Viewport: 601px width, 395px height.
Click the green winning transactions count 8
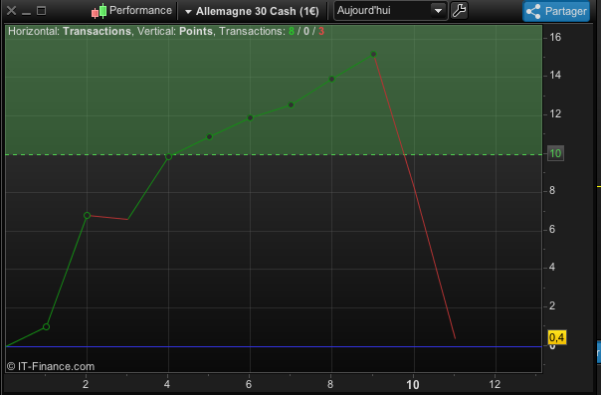[292, 32]
